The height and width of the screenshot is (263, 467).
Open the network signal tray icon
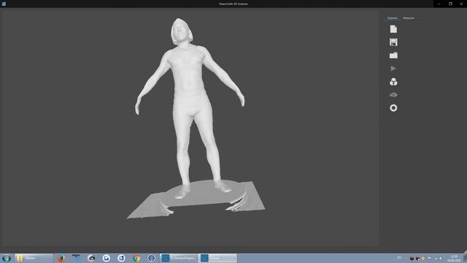(x=435, y=259)
